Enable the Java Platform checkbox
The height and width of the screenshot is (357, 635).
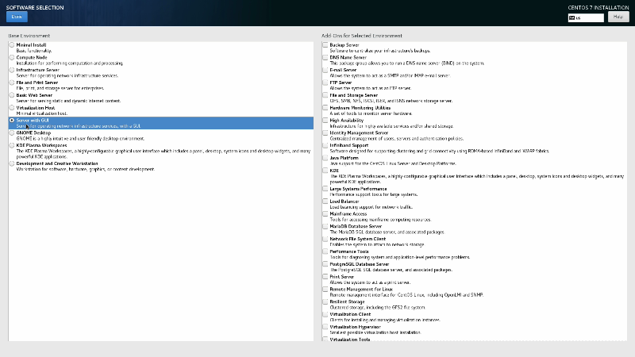[x=325, y=158]
